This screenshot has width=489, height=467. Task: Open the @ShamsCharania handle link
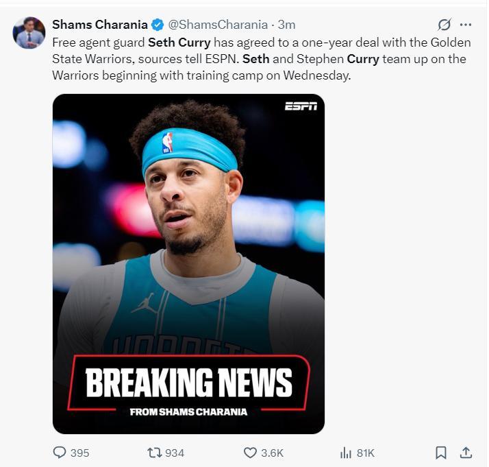click(x=217, y=25)
